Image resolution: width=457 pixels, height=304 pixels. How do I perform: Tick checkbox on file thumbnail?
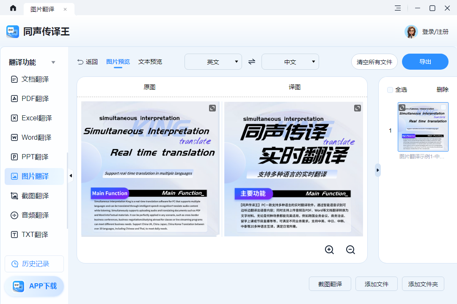(x=443, y=107)
